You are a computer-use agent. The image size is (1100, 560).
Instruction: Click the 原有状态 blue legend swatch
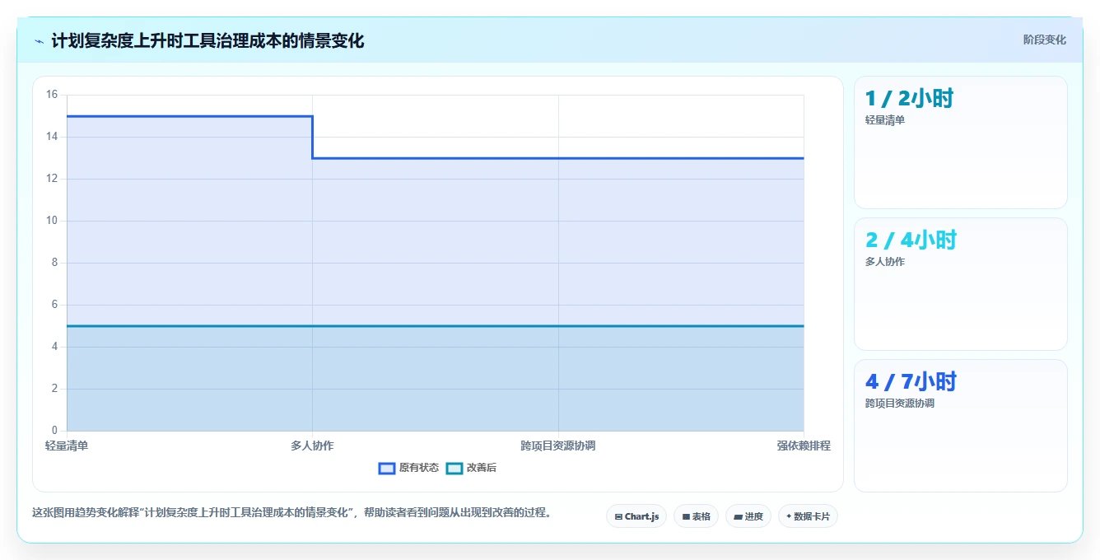(x=387, y=468)
